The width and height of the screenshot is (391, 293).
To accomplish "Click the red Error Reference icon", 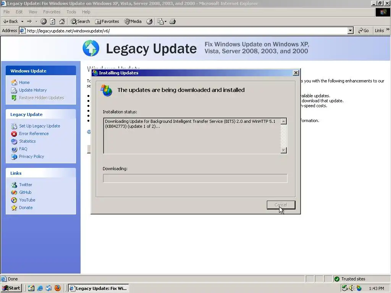I will coord(14,134).
